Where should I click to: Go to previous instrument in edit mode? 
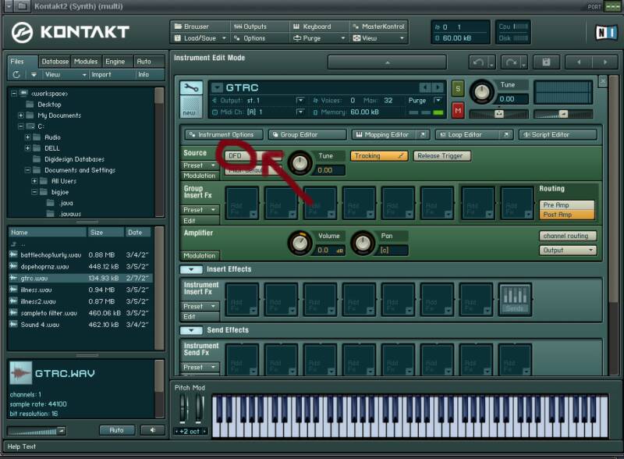coord(579,62)
